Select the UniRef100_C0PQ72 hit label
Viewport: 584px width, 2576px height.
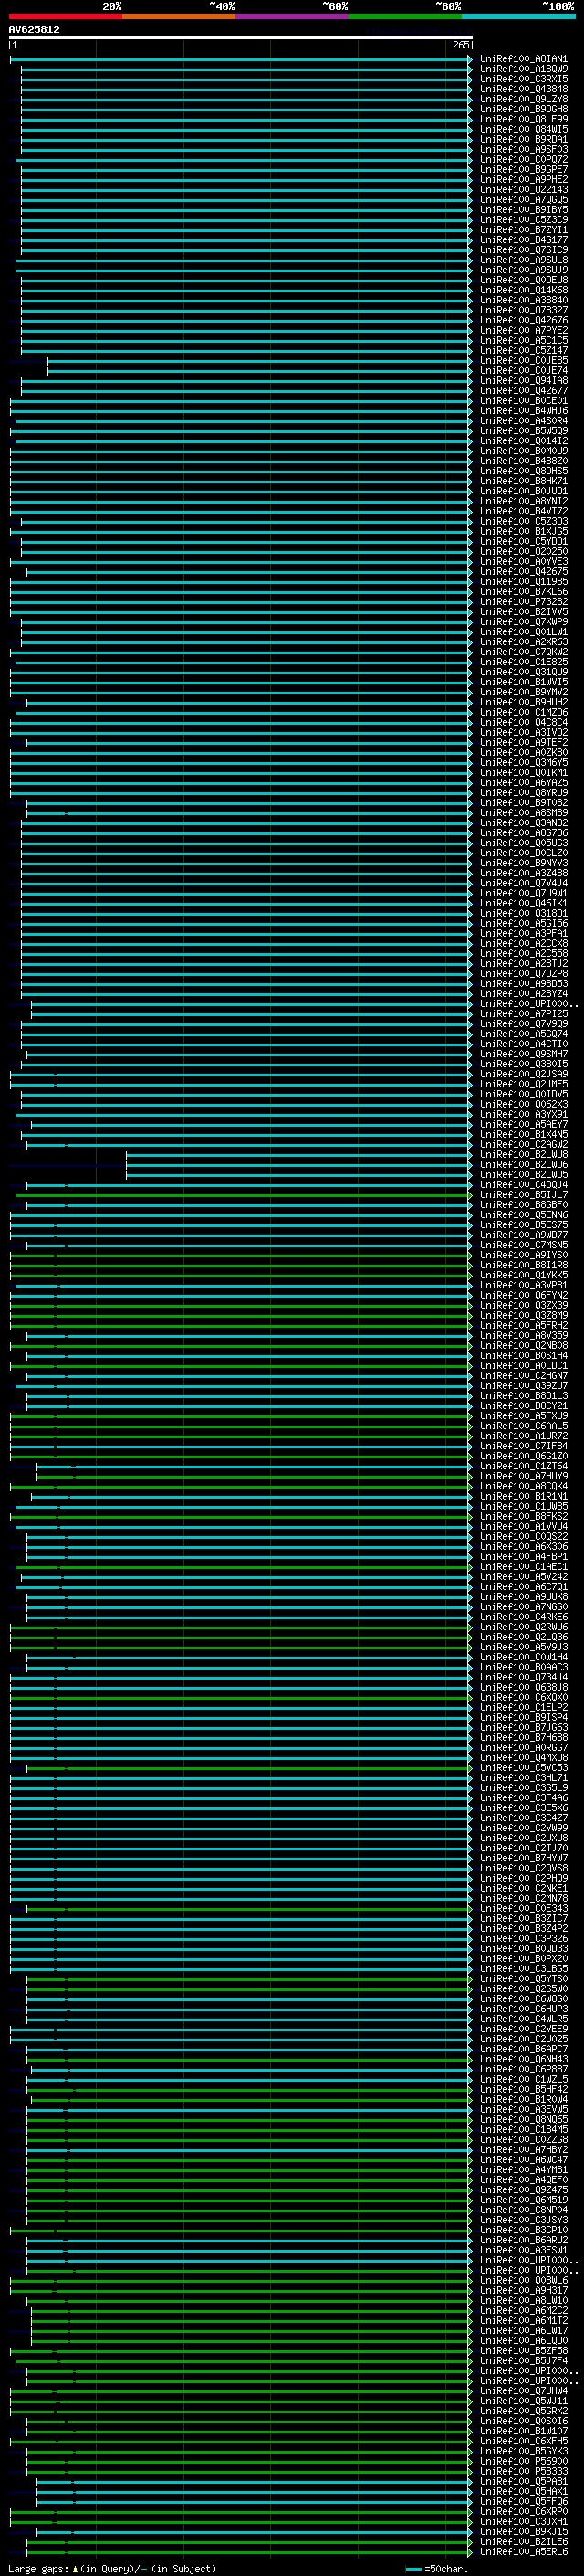[523, 160]
